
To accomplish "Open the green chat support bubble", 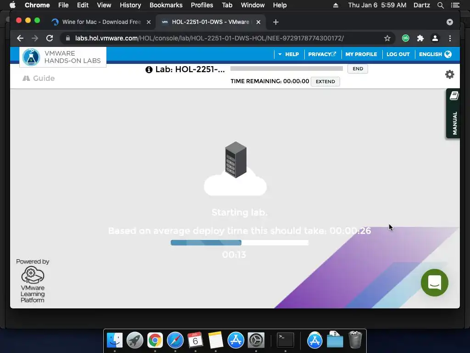I will coord(434,283).
